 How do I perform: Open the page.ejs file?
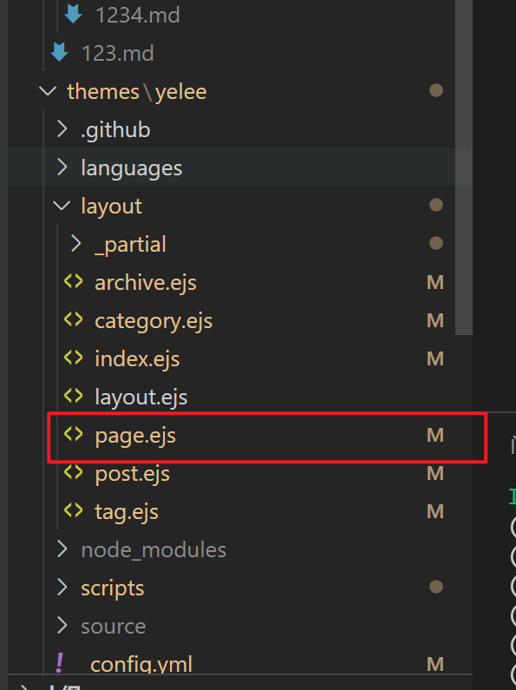tap(135, 436)
